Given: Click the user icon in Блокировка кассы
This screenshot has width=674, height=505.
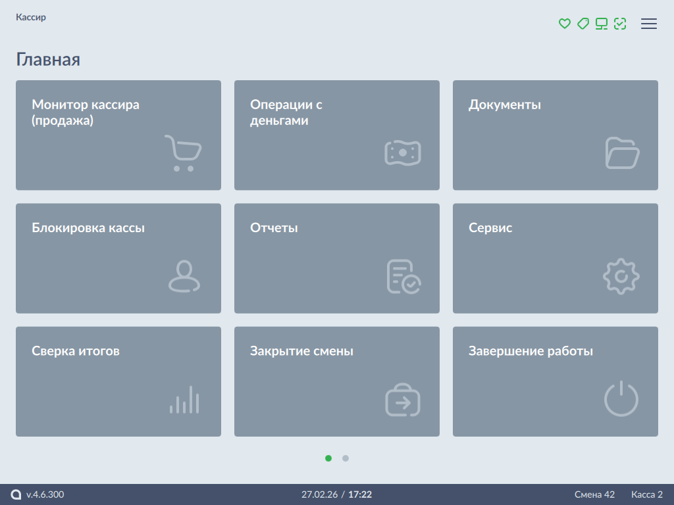Looking at the screenshot, I should [184, 276].
